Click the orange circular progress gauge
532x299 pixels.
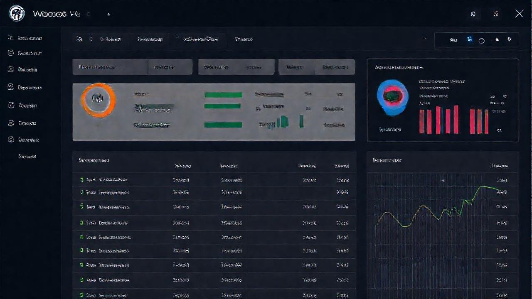99,100
